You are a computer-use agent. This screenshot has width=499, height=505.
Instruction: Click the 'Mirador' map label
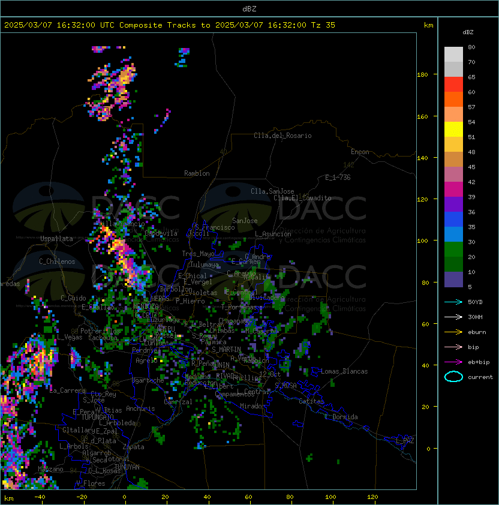(253, 406)
